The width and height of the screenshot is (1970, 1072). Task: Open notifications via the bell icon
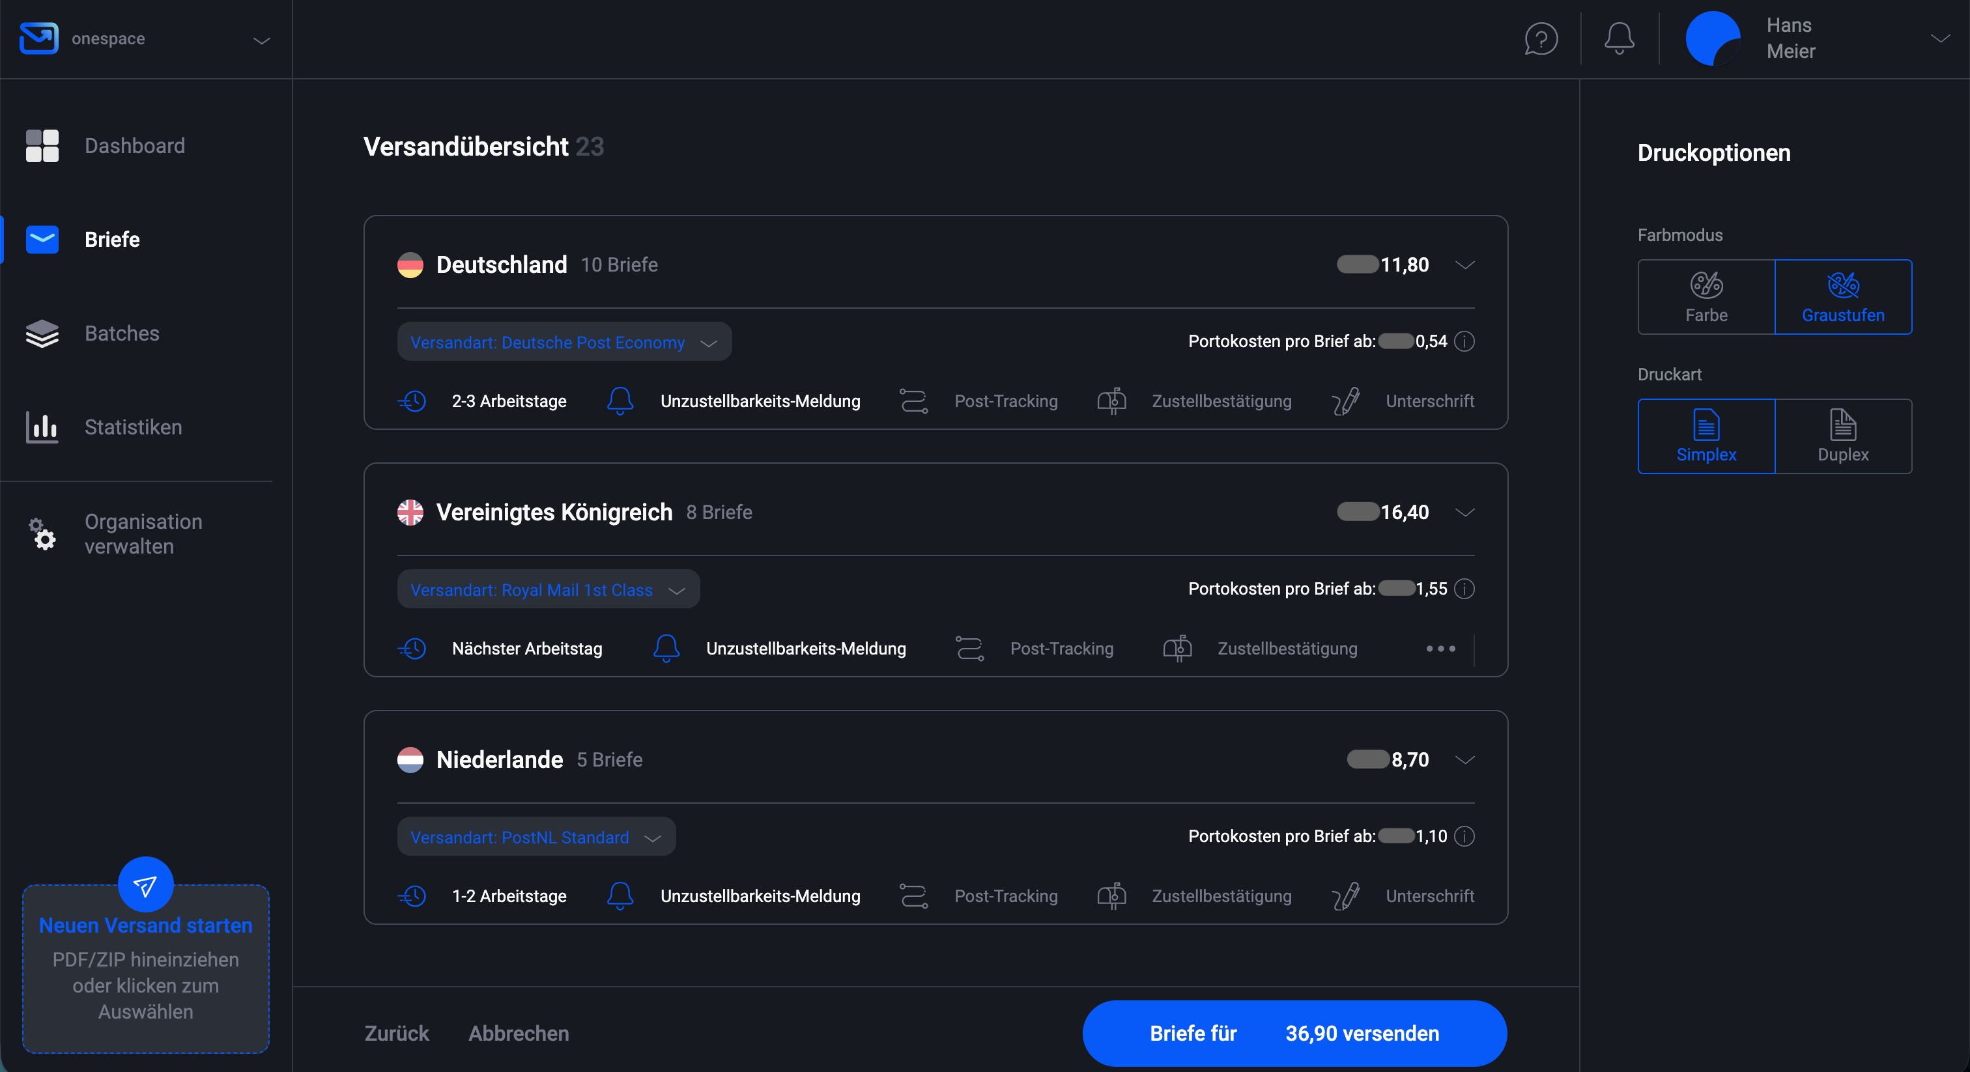click(1618, 38)
